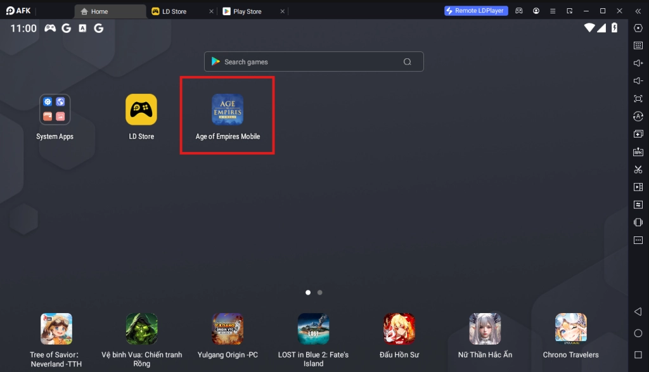Image resolution: width=649 pixels, height=372 pixels.
Task: Select the first home page dot
Action: (x=308, y=293)
